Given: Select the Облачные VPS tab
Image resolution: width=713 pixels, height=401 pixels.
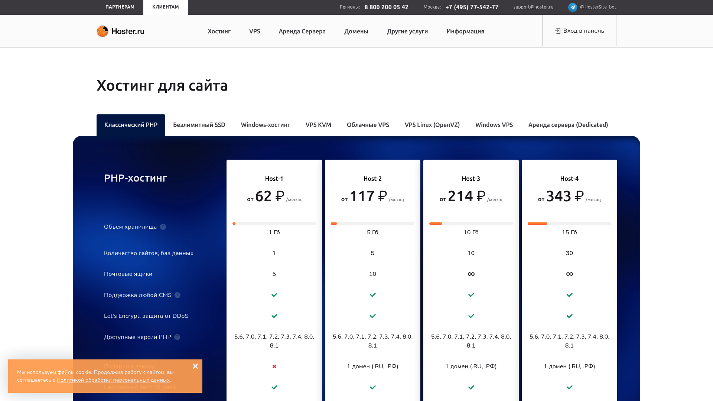Looking at the screenshot, I should click(x=368, y=125).
